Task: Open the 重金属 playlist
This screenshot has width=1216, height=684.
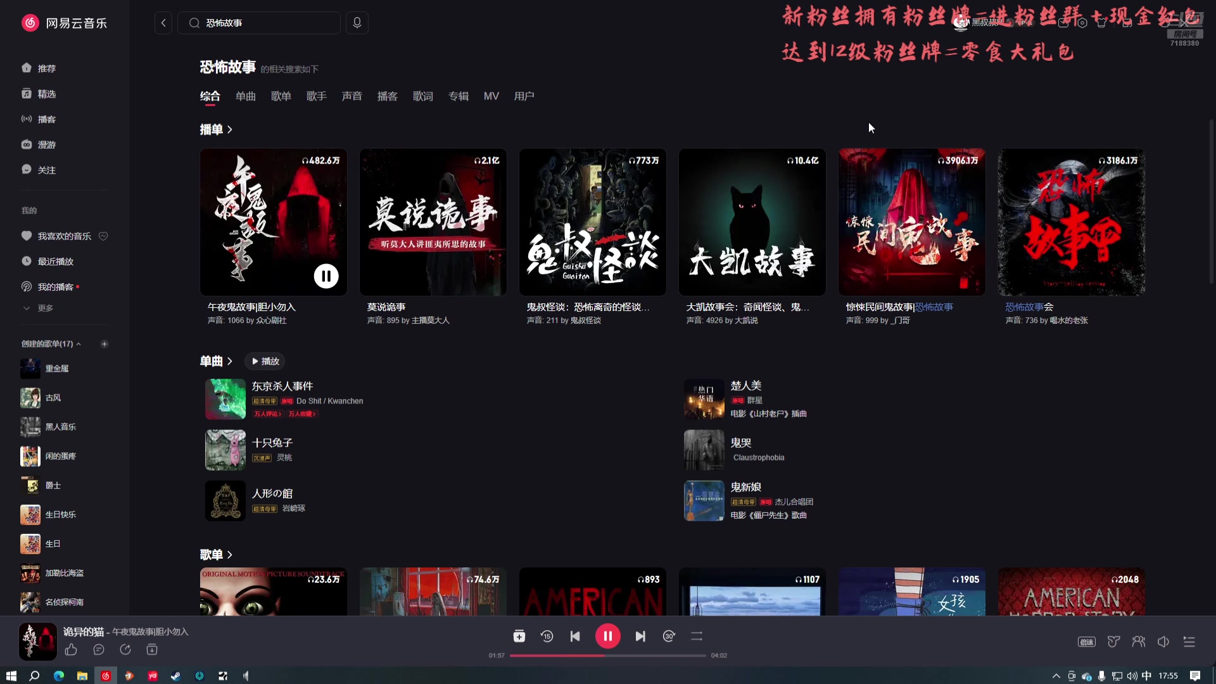Action: coord(45,369)
